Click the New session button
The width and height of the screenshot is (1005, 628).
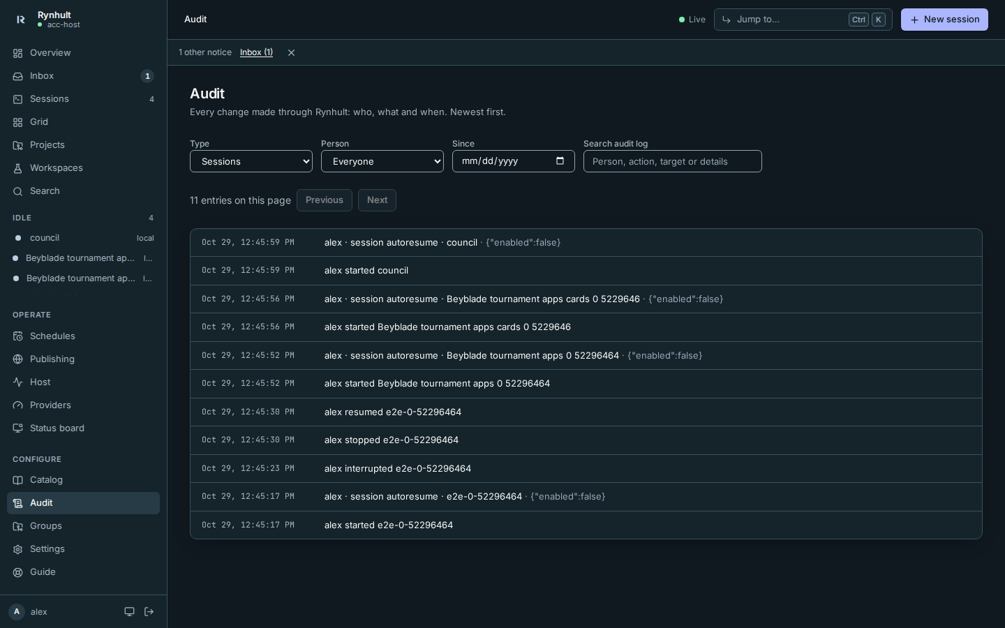click(944, 20)
